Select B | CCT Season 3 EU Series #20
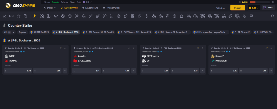The width and height of the screenshot is (277, 109). tap(134, 32)
